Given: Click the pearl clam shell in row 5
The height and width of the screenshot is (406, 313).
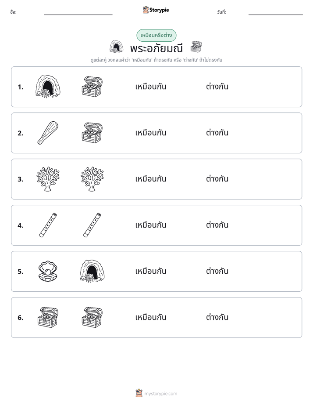Looking at the screenshot, I should tap(48, 271).
